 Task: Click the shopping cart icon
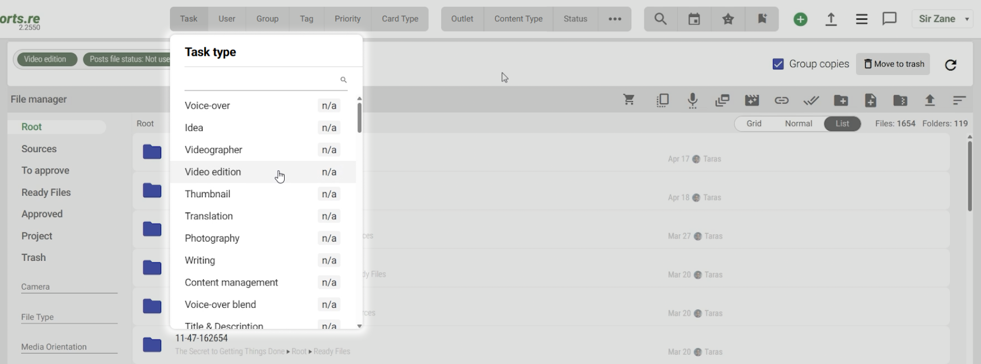click(x=629, y=100)
